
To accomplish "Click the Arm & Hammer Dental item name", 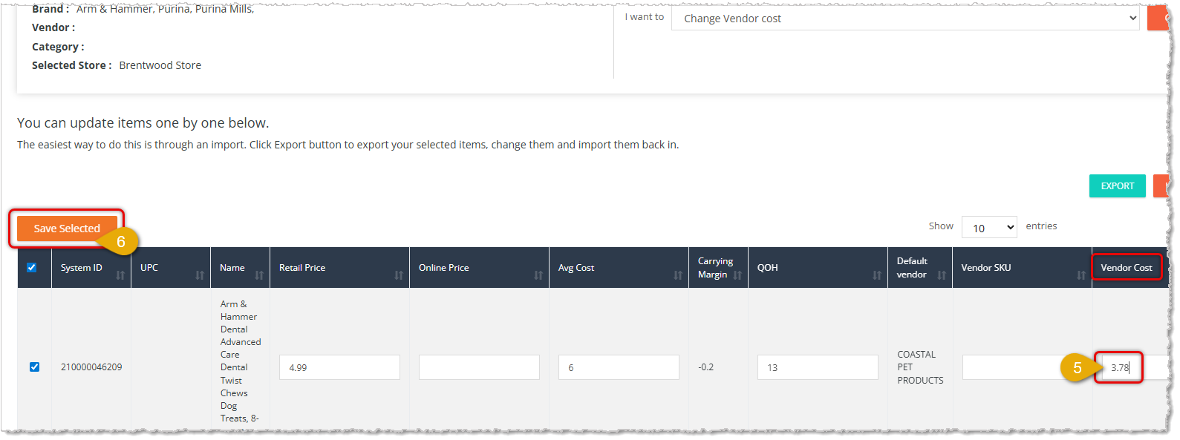I will coord(241,361).
